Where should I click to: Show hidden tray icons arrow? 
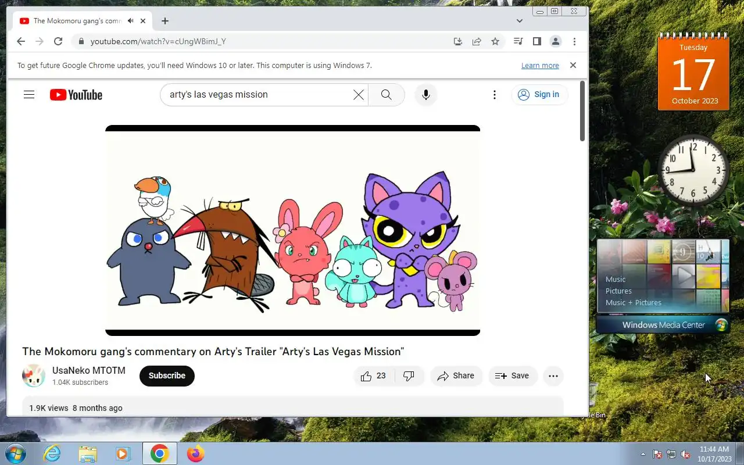point(643,454)
